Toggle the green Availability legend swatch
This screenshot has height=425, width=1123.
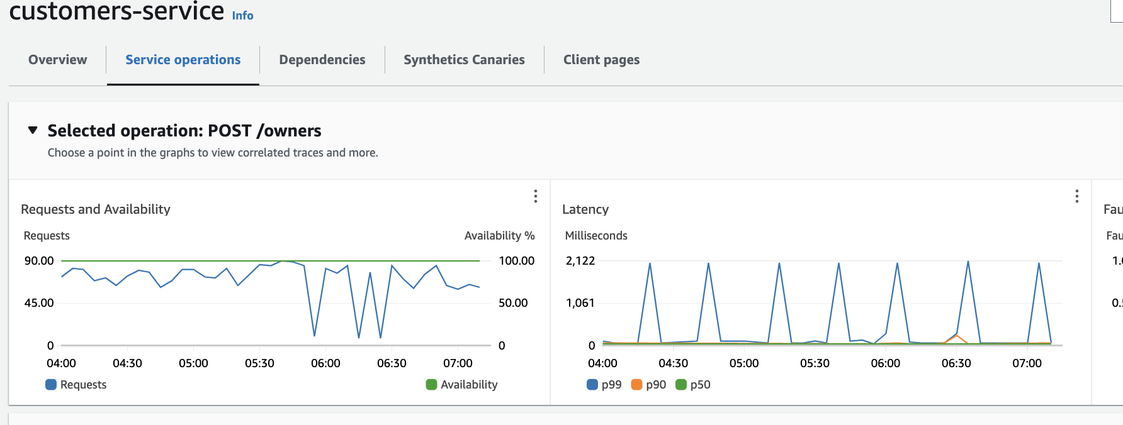[431, 385]
